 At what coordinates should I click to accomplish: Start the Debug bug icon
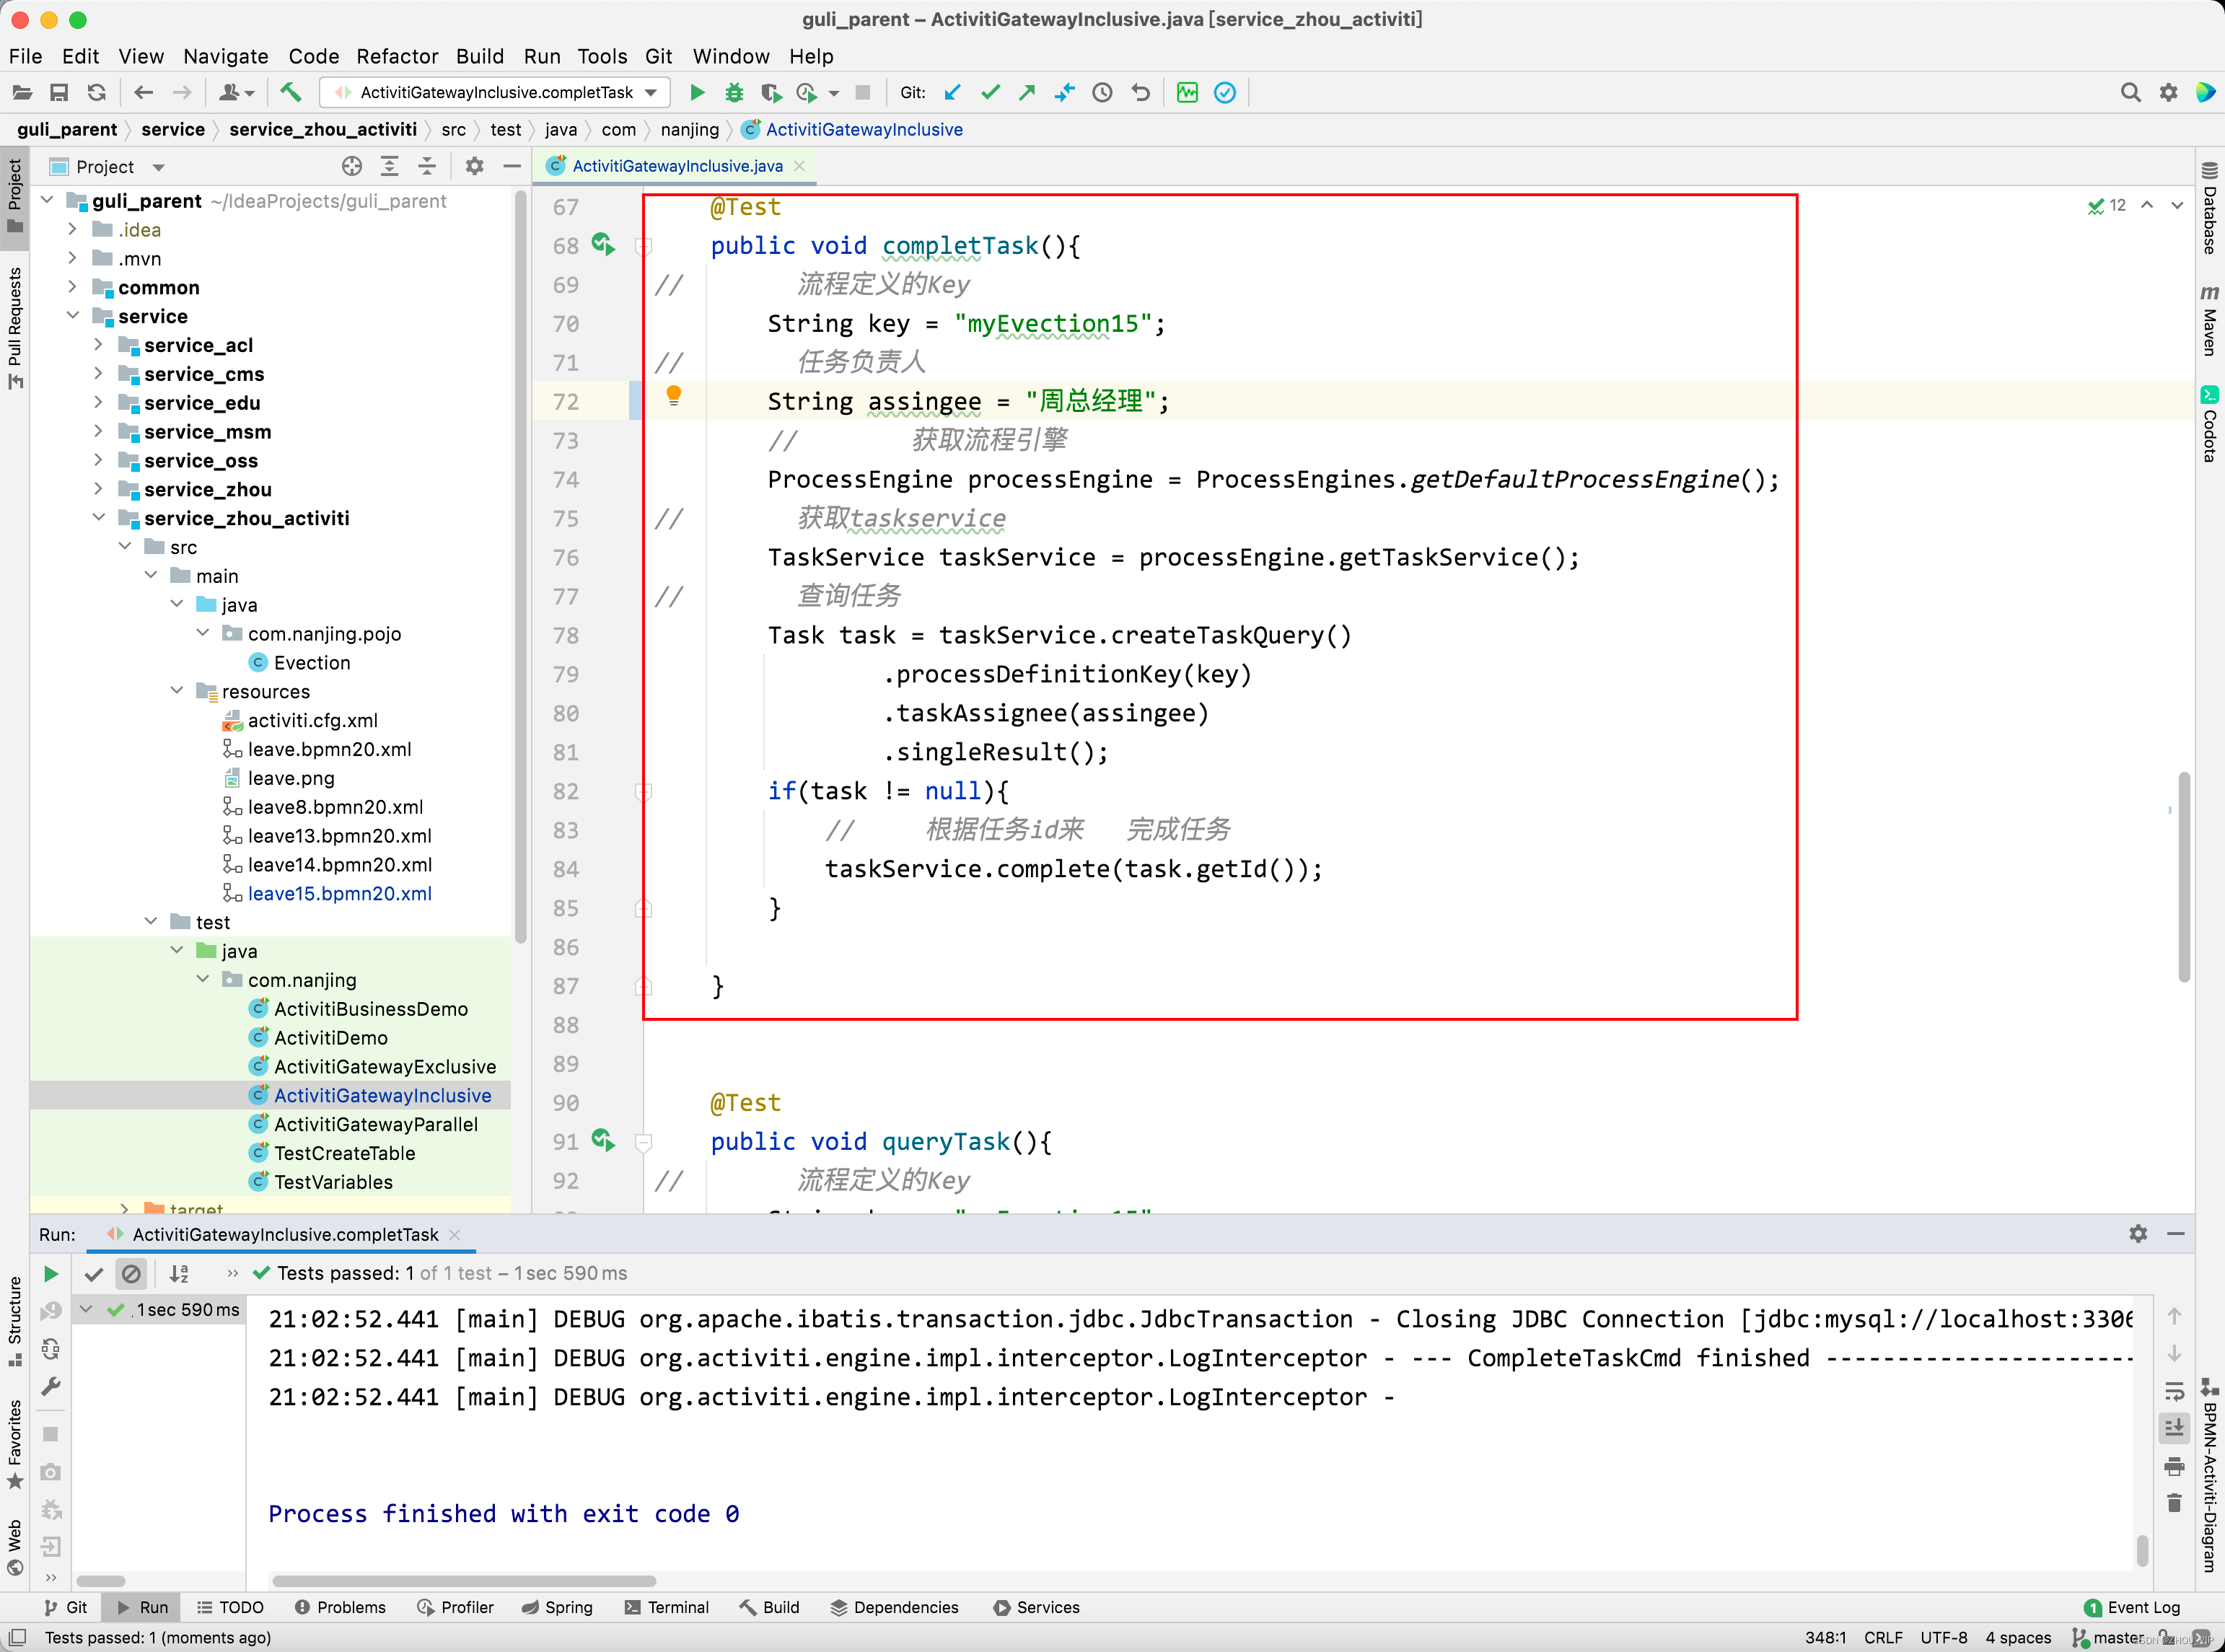pos(734,93)
